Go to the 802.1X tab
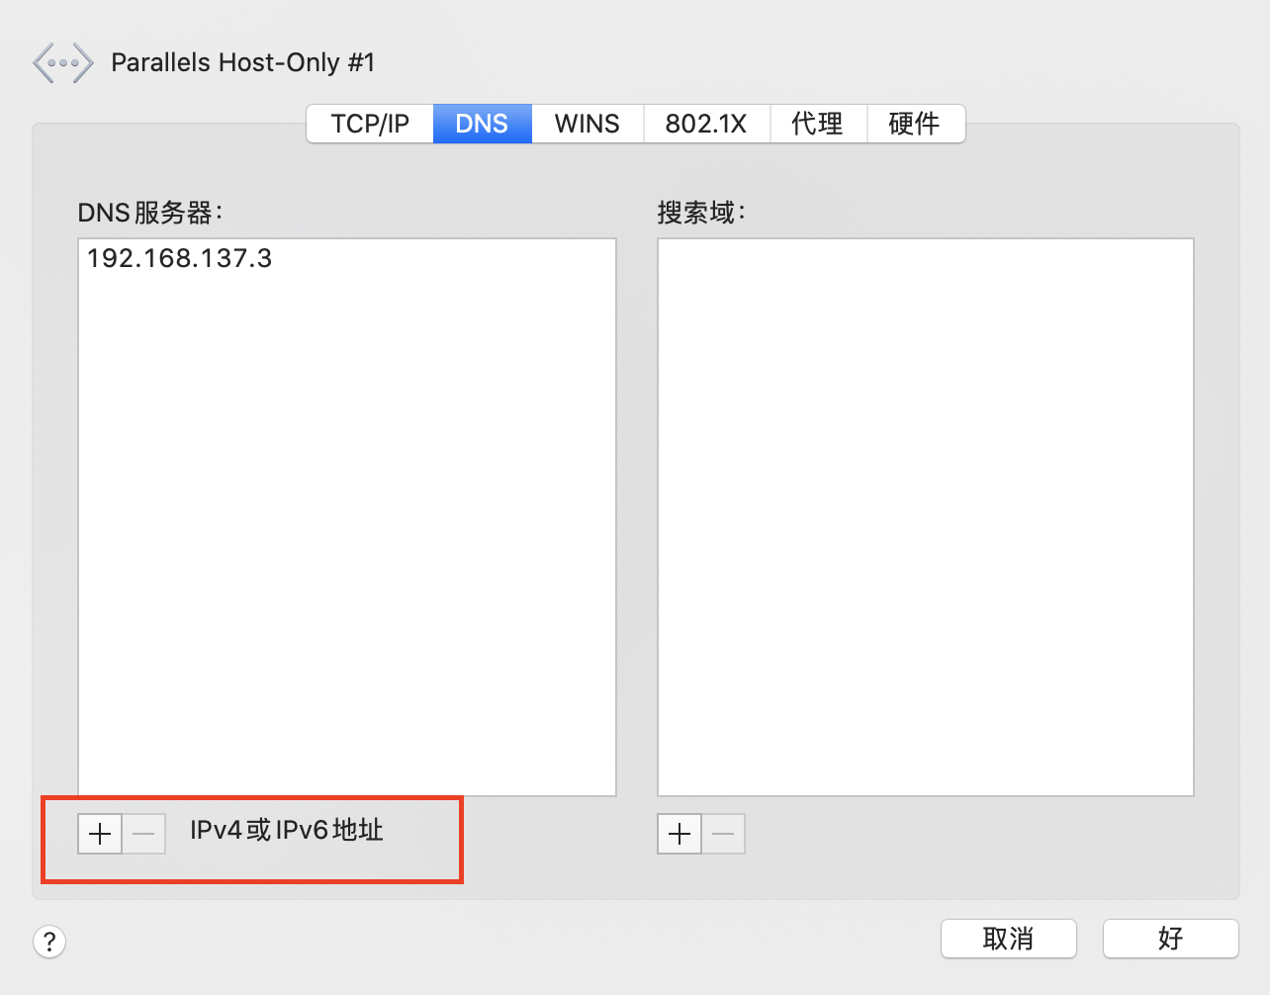 coord(706,124)
